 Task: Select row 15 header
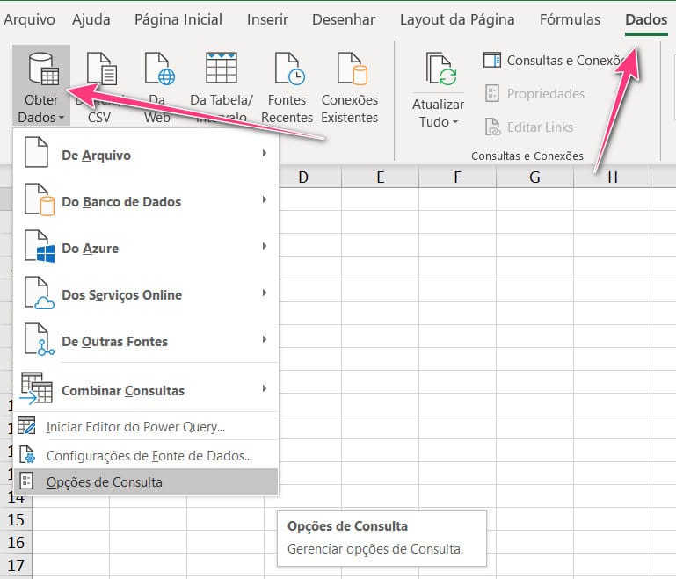point(16,519)
